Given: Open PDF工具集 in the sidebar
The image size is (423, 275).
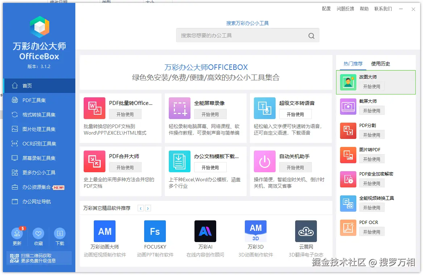Looking at the screenshot, I should [x=39, y=100].
